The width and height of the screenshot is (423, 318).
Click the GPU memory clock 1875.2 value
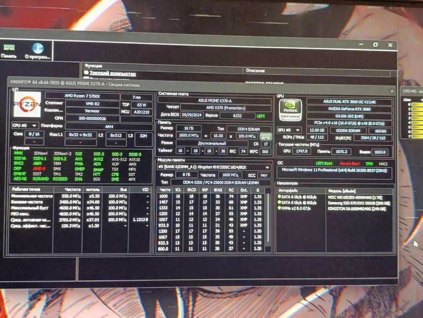pyautogui.click(x=341, y=152)
